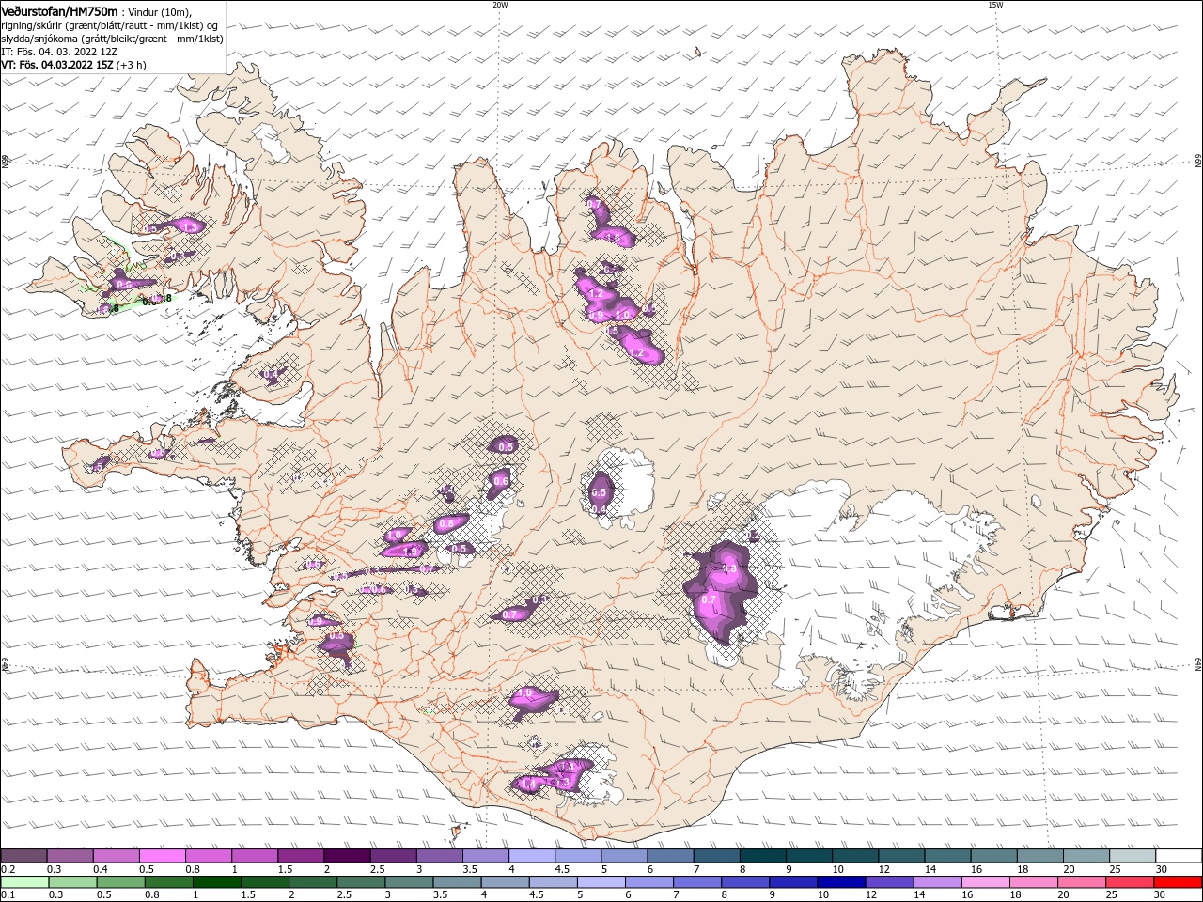1203x902 pixels.
Task: Pick the mauve swatch labeled 0.3 in the purple scale
Action: (x=70, y=856)
